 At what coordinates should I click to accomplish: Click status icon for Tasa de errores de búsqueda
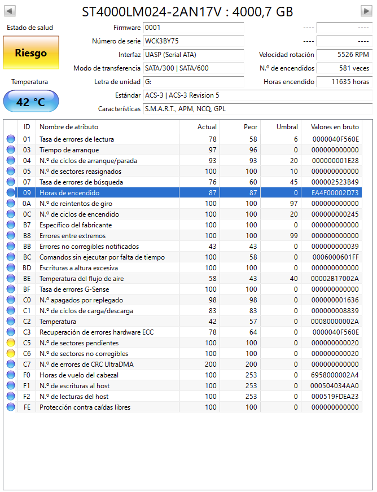click(x=11, y=182)
